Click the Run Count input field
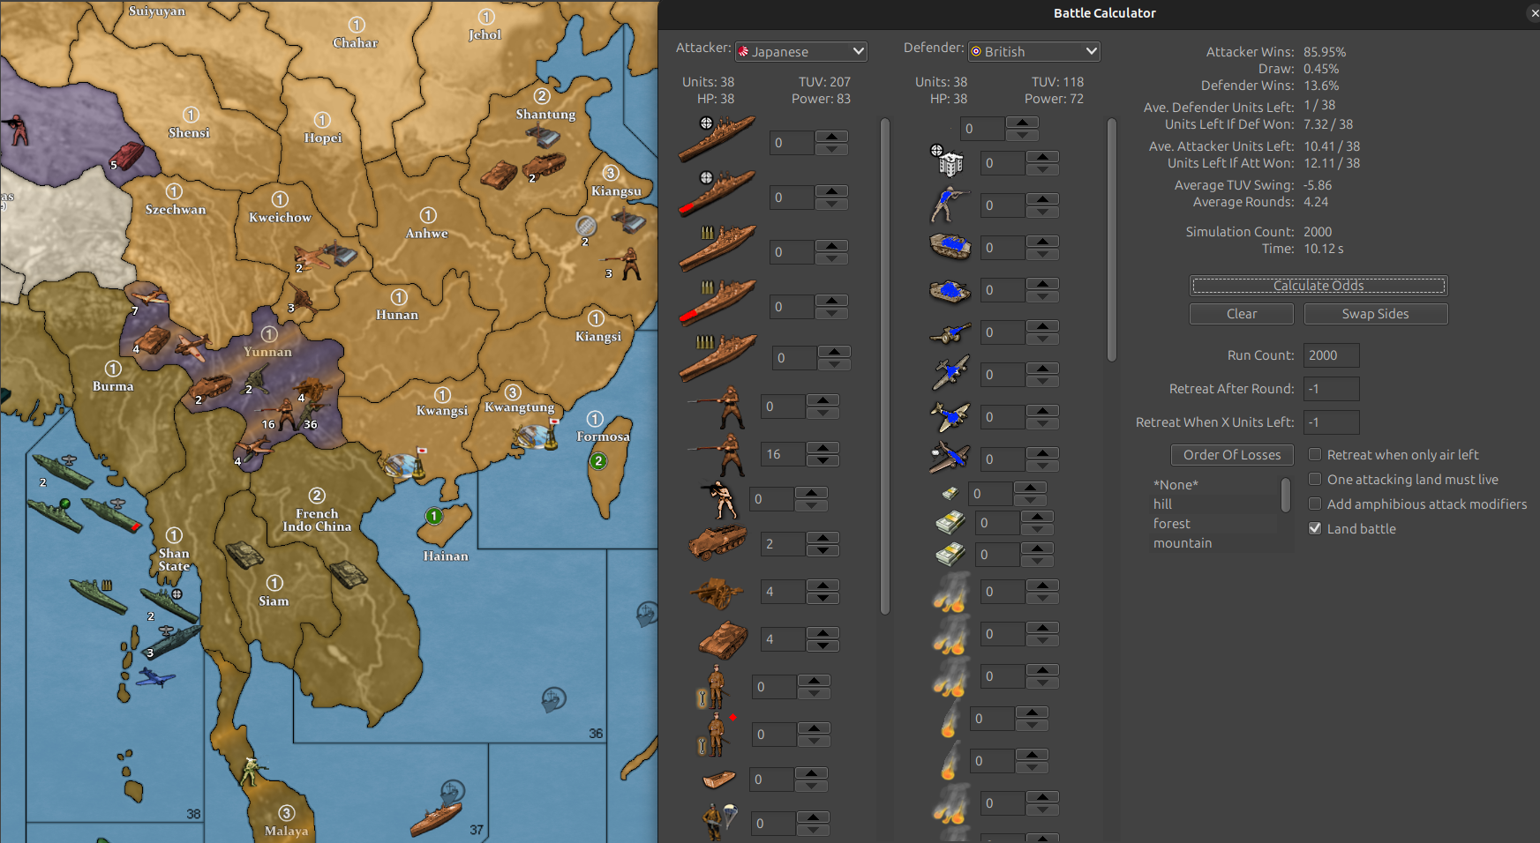 point(1331,355)
